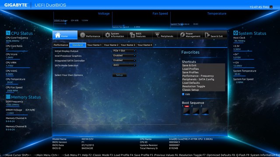
Task: Click the CPU Core Frequency value
Action: [x=13, y=41]
